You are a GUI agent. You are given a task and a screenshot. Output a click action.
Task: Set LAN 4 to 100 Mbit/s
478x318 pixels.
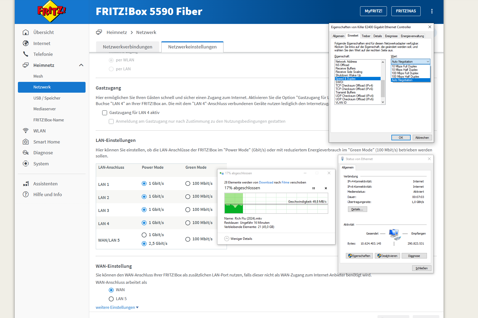[188, 223]
